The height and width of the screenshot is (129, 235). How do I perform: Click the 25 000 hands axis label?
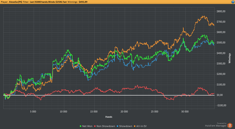pos(154,111)
